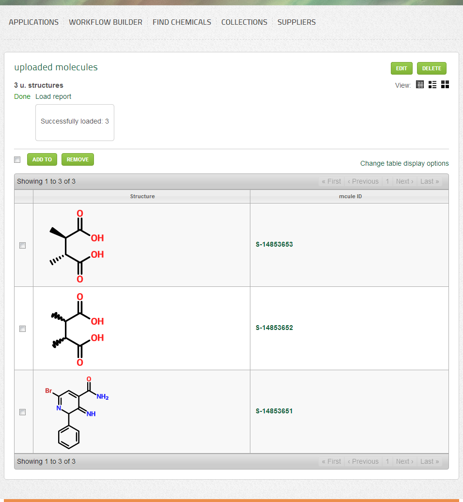
Task: Go to FIND CHEMICALS menu
Action: (x=182, y=22)
